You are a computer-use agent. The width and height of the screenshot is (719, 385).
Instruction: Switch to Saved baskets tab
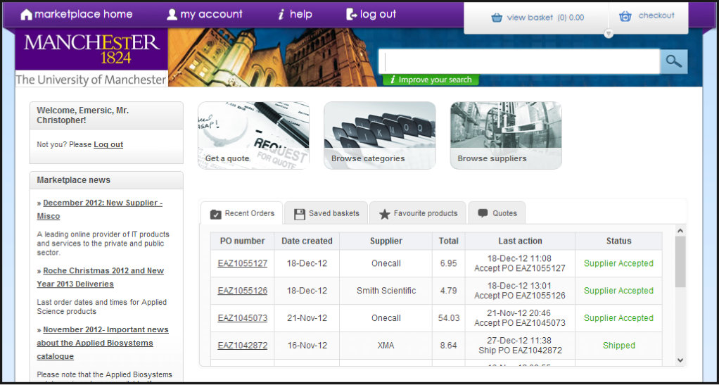(326, 213)
